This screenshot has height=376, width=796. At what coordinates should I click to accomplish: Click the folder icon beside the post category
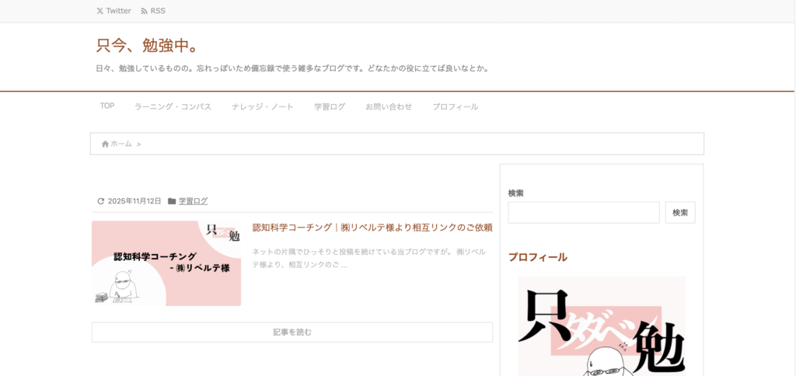[172, 201]
